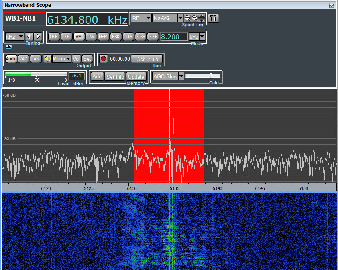Close the Narrowband Scope window

(x=332, y=6)
